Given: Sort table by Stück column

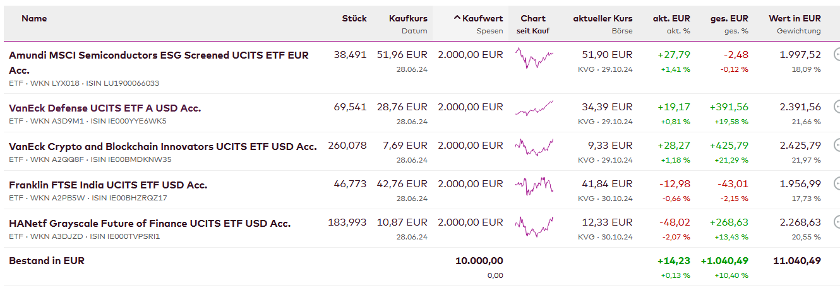Looking at the screenshot, I should [354, 18].
